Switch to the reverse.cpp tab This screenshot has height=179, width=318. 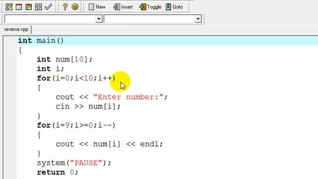click(x=16, y=29)
